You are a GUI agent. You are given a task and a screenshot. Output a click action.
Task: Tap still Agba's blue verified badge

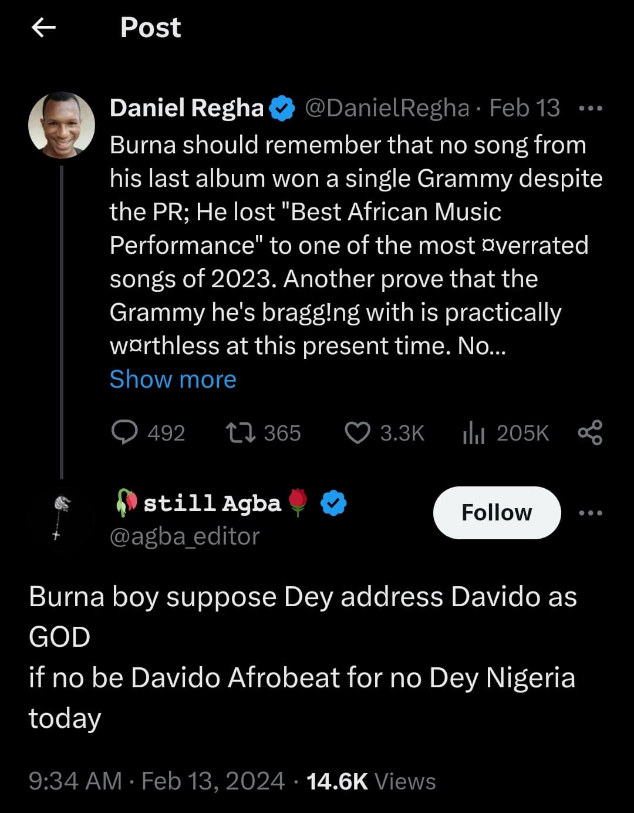333,503
